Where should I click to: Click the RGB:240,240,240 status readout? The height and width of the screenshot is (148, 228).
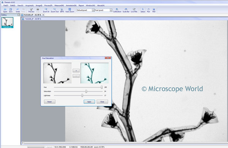(87, 147)
